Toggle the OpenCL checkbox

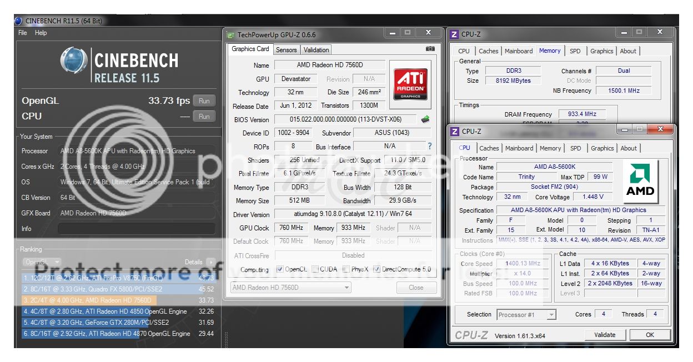[x=279, y=269]
